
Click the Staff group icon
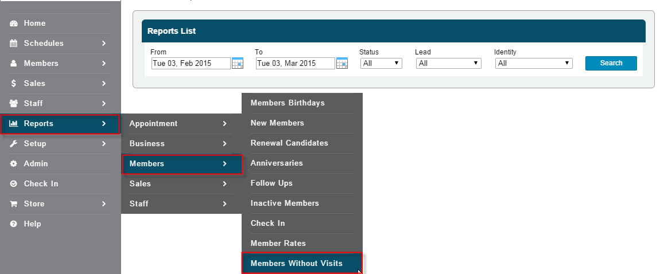(14, 104)
